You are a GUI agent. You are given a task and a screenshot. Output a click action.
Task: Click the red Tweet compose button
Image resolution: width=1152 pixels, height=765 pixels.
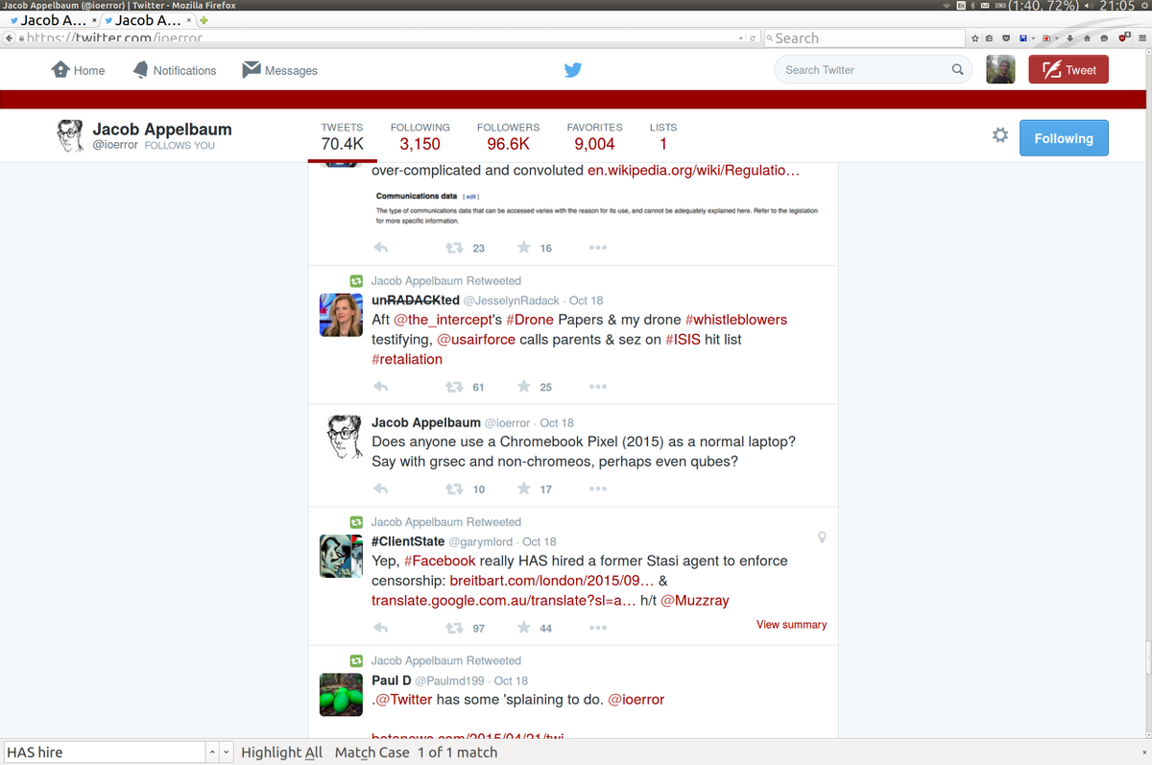[1068, 69]
